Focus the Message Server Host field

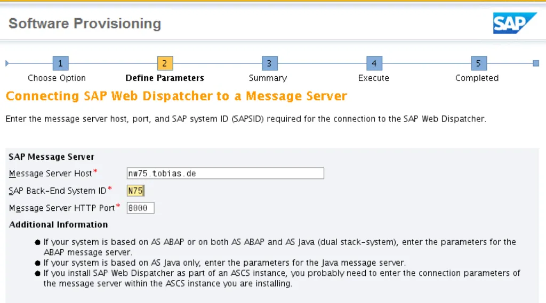click(x=225, y=174)
